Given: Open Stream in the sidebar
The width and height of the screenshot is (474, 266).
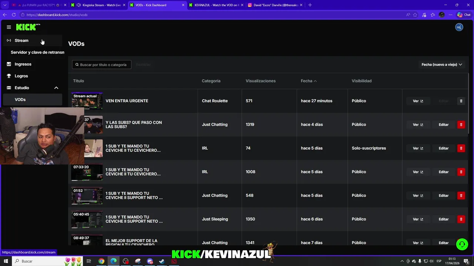Looking at the screenshot, I should [33, 40].
